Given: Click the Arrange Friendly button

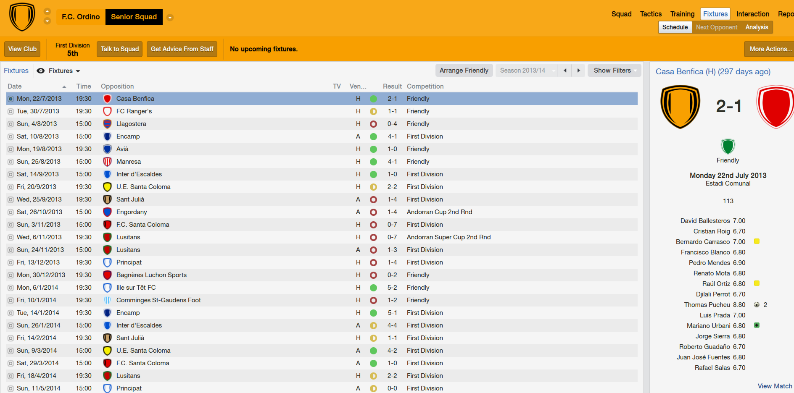Looking at the screenshot, I should tap(464, 71).
